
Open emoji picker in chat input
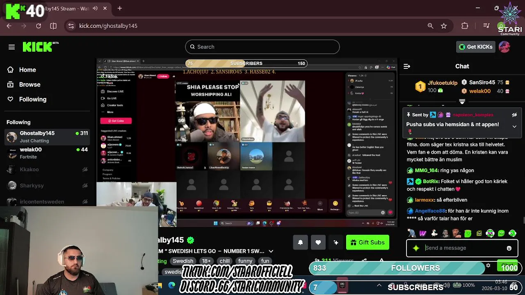509,248
